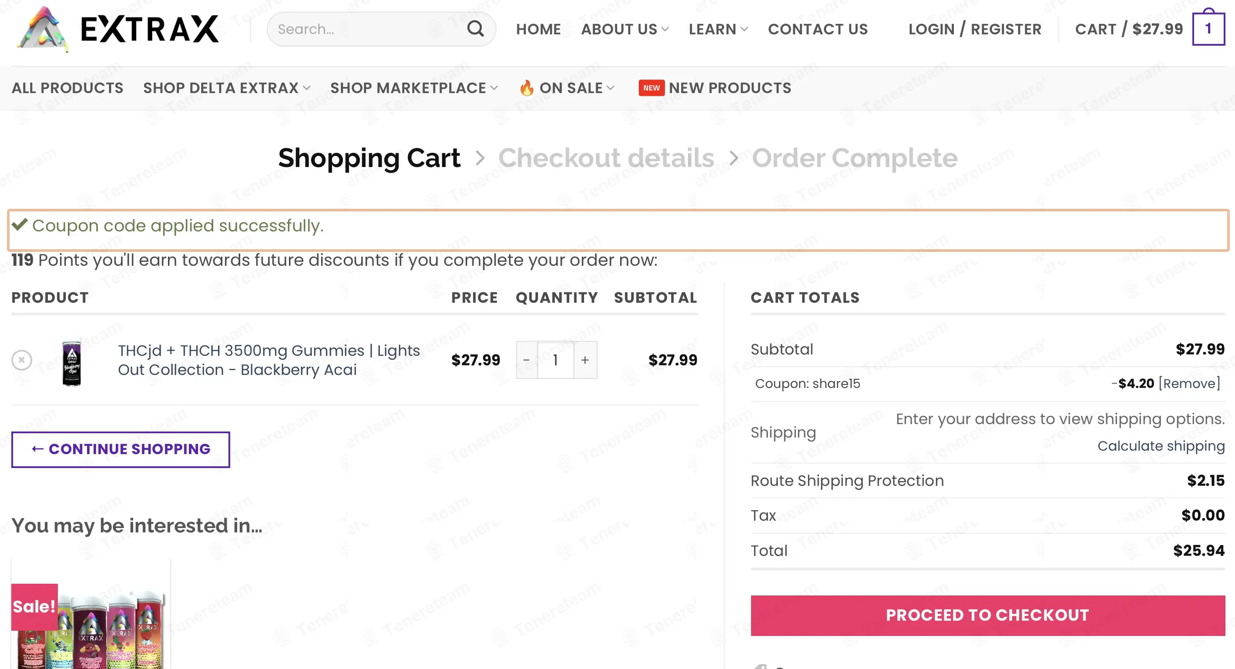Click the search magnifier icon
1235x669 pixels.
click(475, 29)
